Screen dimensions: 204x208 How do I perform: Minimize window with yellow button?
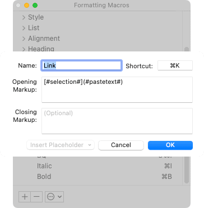click(27, 6)
